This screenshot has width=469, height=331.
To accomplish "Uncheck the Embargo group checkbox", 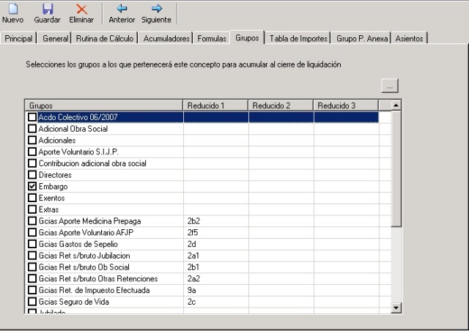I will pyautogui.click(x=32, y=187).
